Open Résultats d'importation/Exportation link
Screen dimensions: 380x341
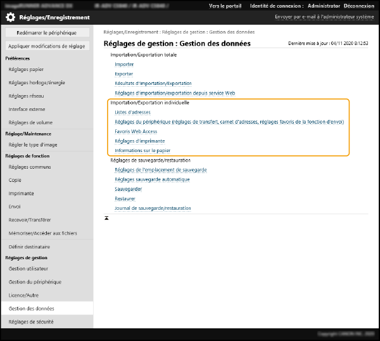153,84
